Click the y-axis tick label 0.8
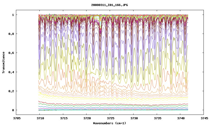Image resolution: width=209 pixels, height=125 pixels. coord(11,34)
